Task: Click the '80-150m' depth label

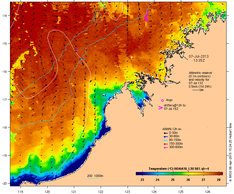Action: point(175,140)
